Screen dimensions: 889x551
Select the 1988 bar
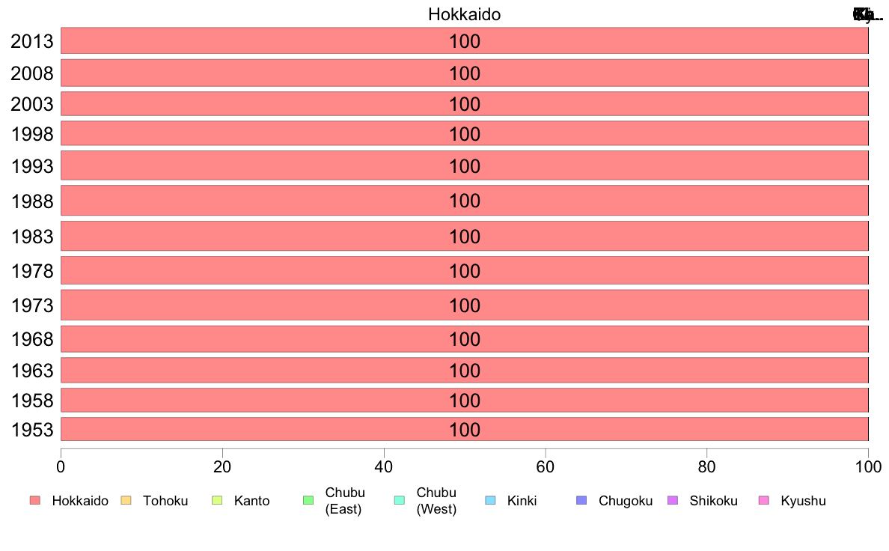pyautogui.click(x=465, y=201)
